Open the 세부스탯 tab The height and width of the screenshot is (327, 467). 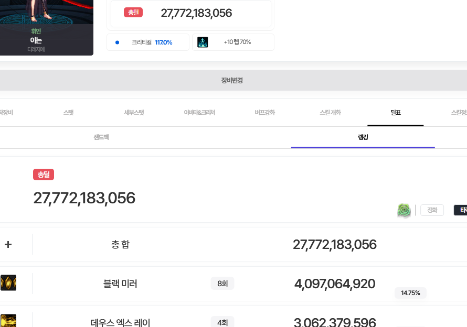tap(134, 113)
